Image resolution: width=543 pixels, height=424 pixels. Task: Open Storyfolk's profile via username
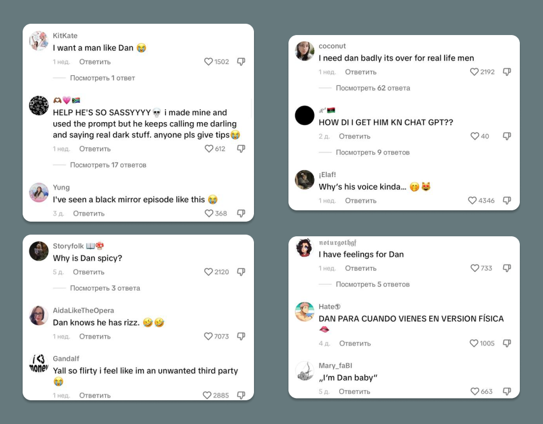tap(68, 246)
